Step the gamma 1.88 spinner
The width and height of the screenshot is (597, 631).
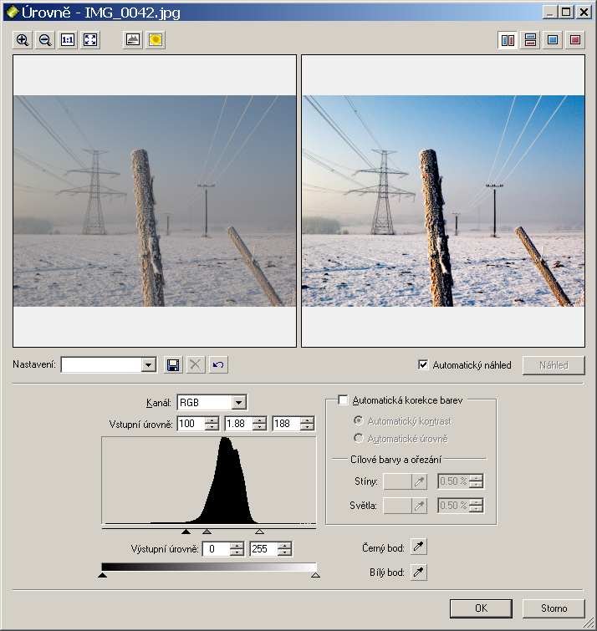click(x=260, y=424)
